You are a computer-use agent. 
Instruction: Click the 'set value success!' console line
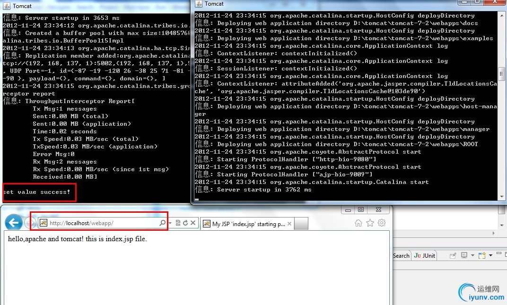36,192
